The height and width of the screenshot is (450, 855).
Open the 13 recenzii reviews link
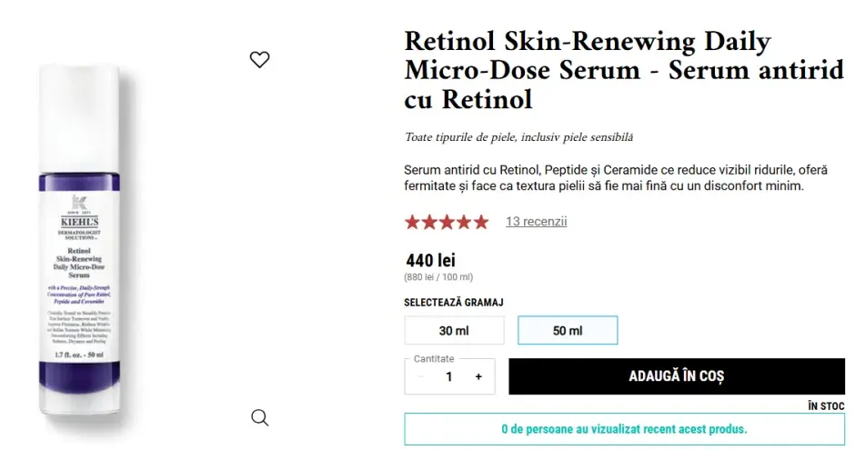click(x=536, y=221)
